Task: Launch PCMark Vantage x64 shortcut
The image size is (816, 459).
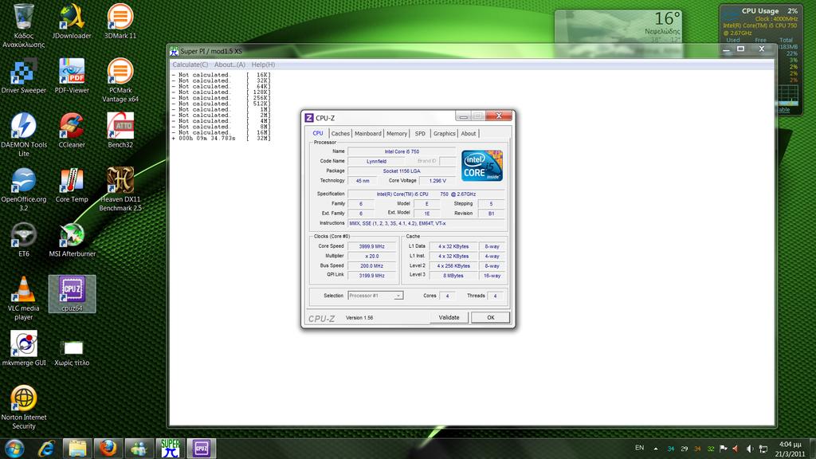Action: (x=120, y=80)
